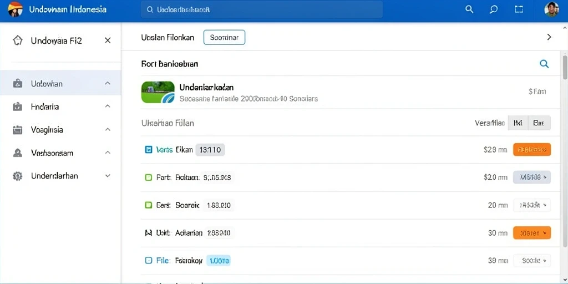Select the Voaginsia sidebar item
Screen dimensions: 568x284
pos(60,130)
